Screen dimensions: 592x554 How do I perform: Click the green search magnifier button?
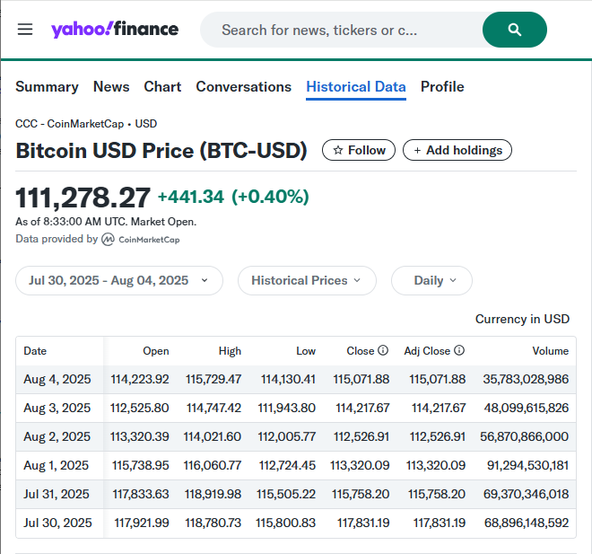515,30
